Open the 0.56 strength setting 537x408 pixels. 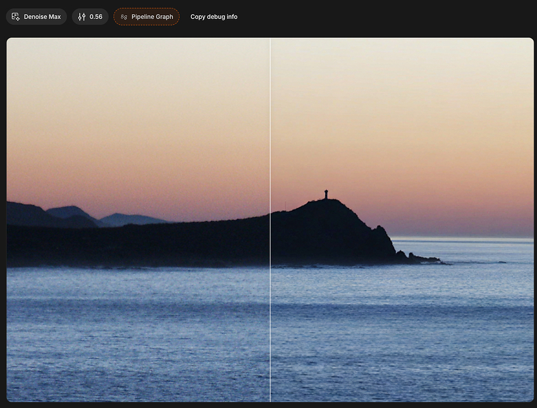(90, 16)
